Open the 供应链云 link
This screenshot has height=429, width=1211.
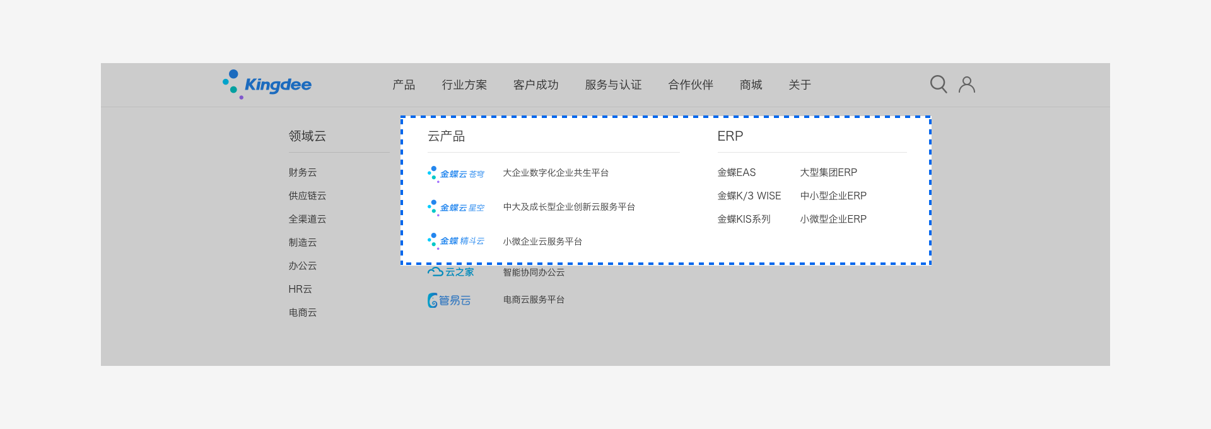[x=307, y=196]
